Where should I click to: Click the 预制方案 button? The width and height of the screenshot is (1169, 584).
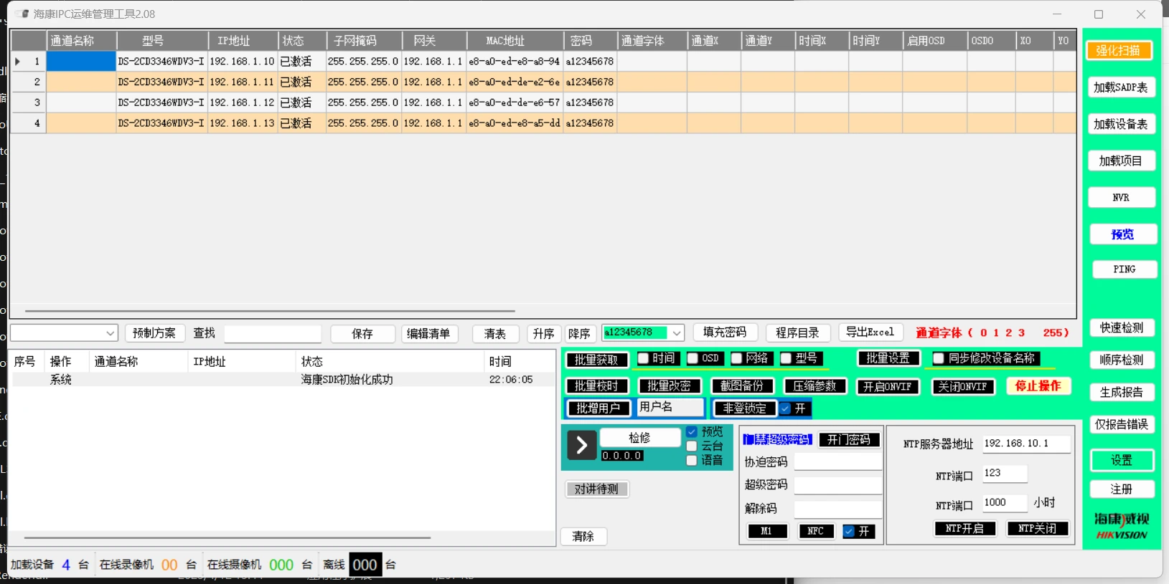click(x=154, y=333)
